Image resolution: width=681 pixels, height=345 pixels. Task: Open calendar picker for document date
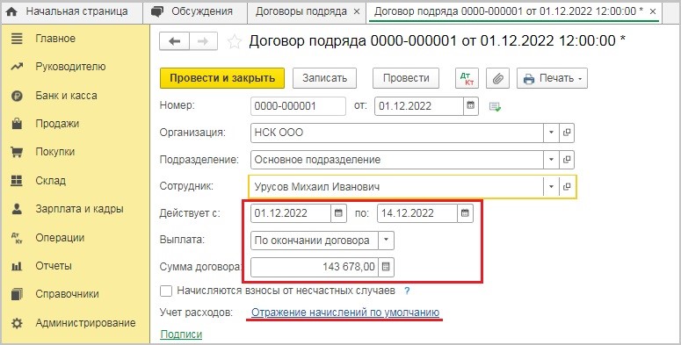coord(470,106)
